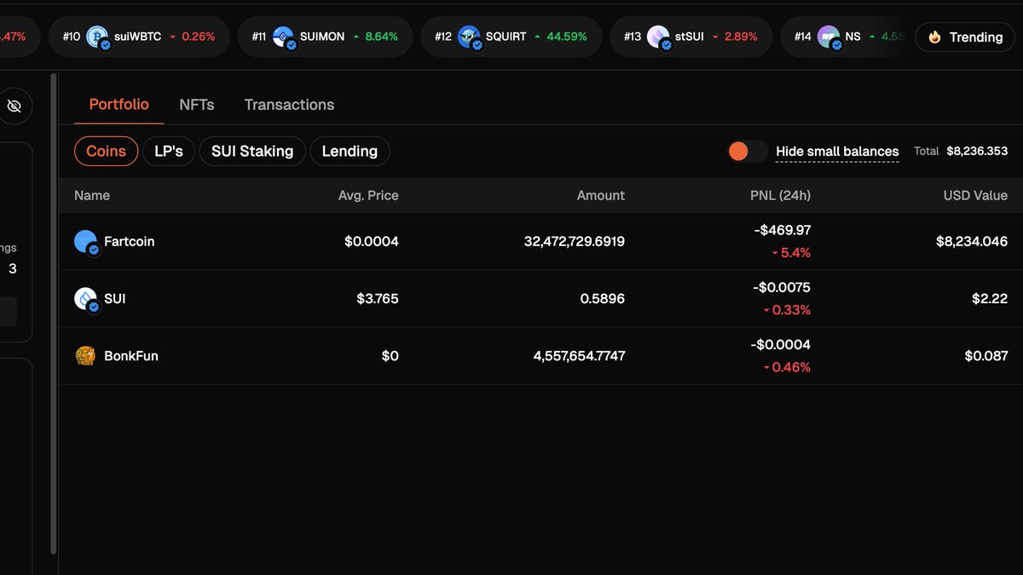Click the suiWBTC coin icon in ticker
This screenshot has width=1023, height=575.
(98, 37)
